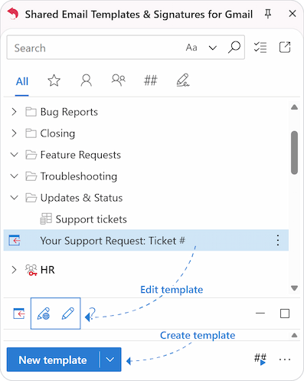Select the Closing folder name
304x381 pixels.
tap(57, 133)
